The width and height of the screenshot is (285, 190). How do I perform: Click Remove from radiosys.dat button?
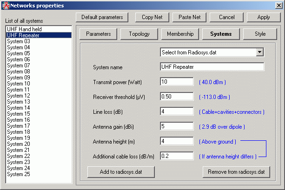236,172
